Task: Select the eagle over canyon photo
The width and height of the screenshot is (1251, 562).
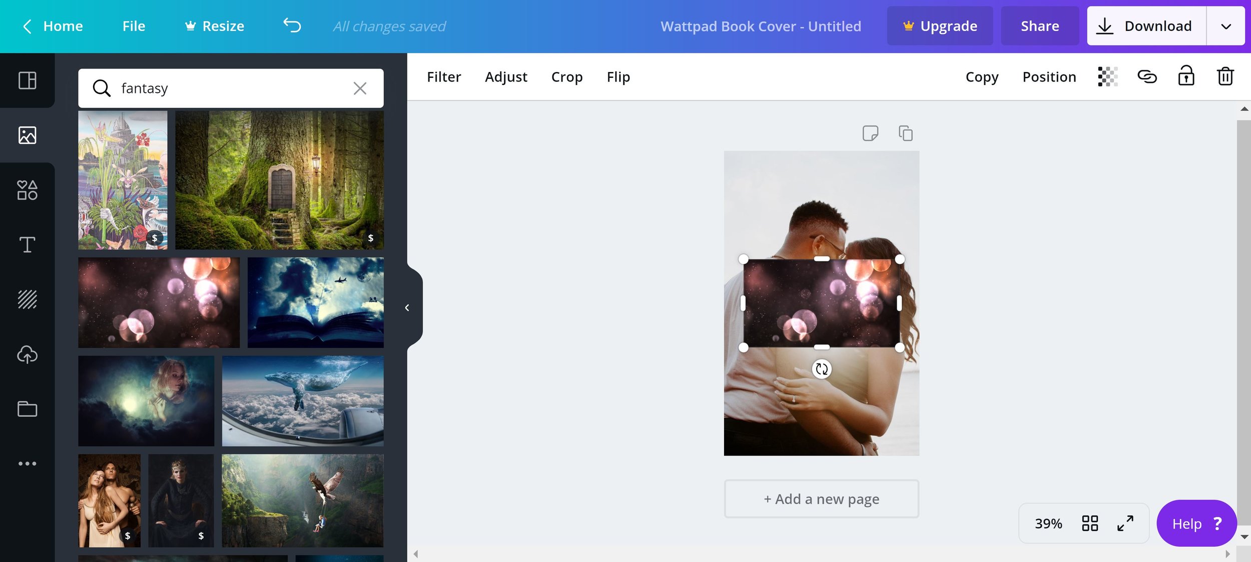Action: [x=302, y=501]
